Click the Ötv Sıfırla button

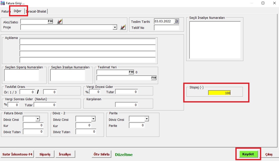(102, 154)
